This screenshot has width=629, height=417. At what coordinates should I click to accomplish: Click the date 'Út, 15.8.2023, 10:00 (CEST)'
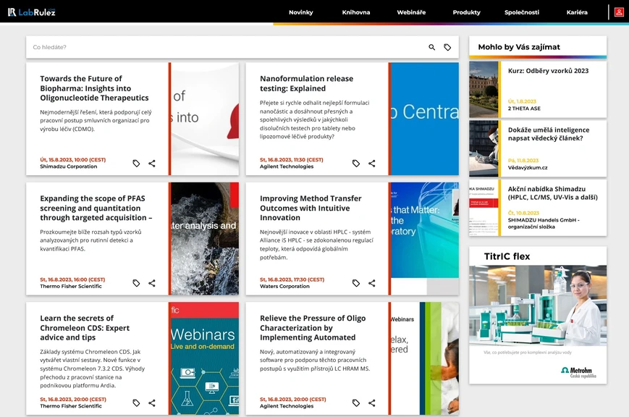72,160
